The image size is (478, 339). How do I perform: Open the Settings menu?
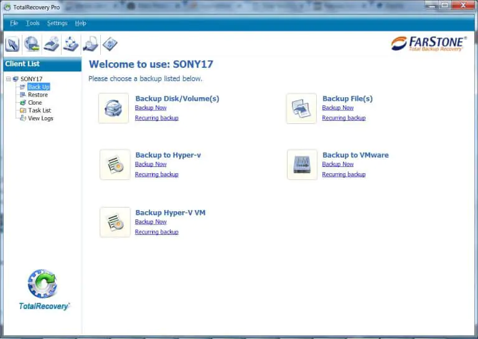point(57,23)
